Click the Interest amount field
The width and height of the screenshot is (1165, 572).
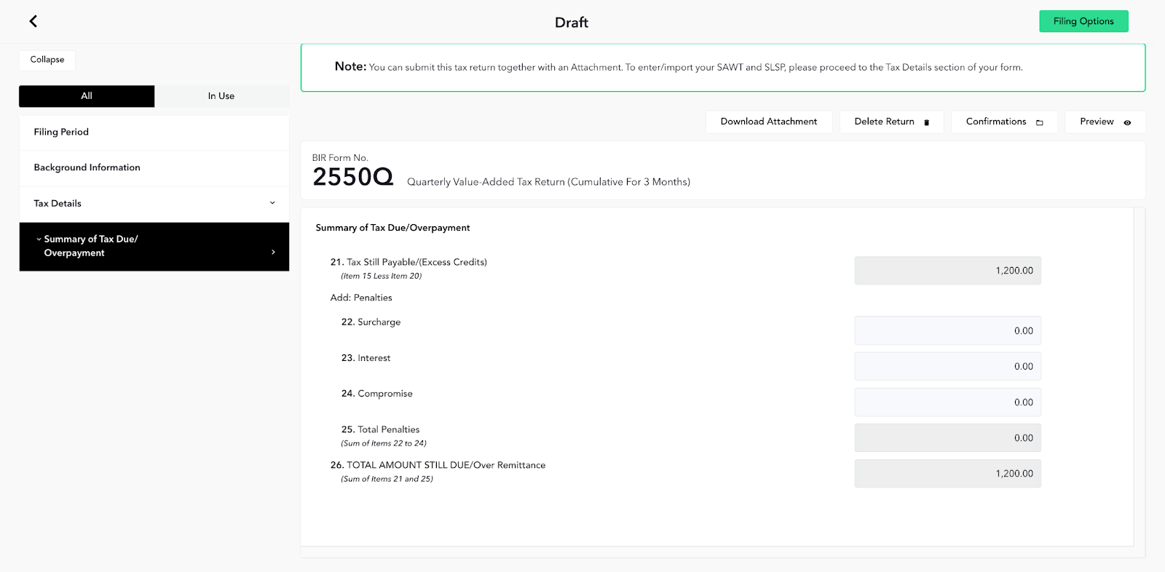(947, 366)
